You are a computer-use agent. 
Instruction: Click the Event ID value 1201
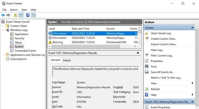pyautogui.click(x=79, y=92)
